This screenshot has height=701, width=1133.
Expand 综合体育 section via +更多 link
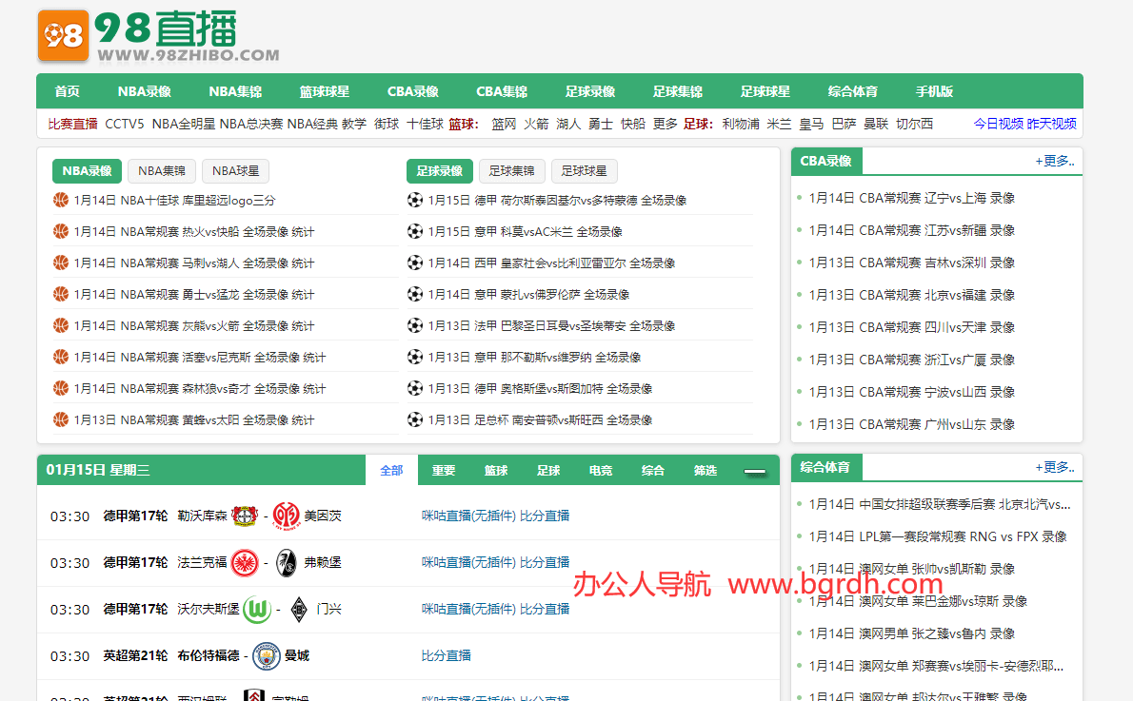coord(1054,467)
